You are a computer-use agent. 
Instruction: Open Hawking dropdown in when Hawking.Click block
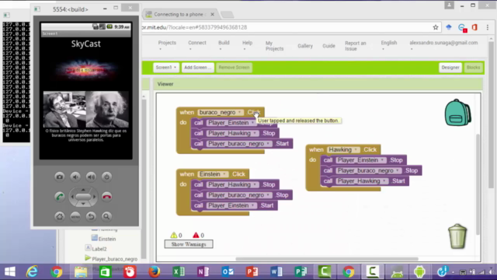coord(356,149)
